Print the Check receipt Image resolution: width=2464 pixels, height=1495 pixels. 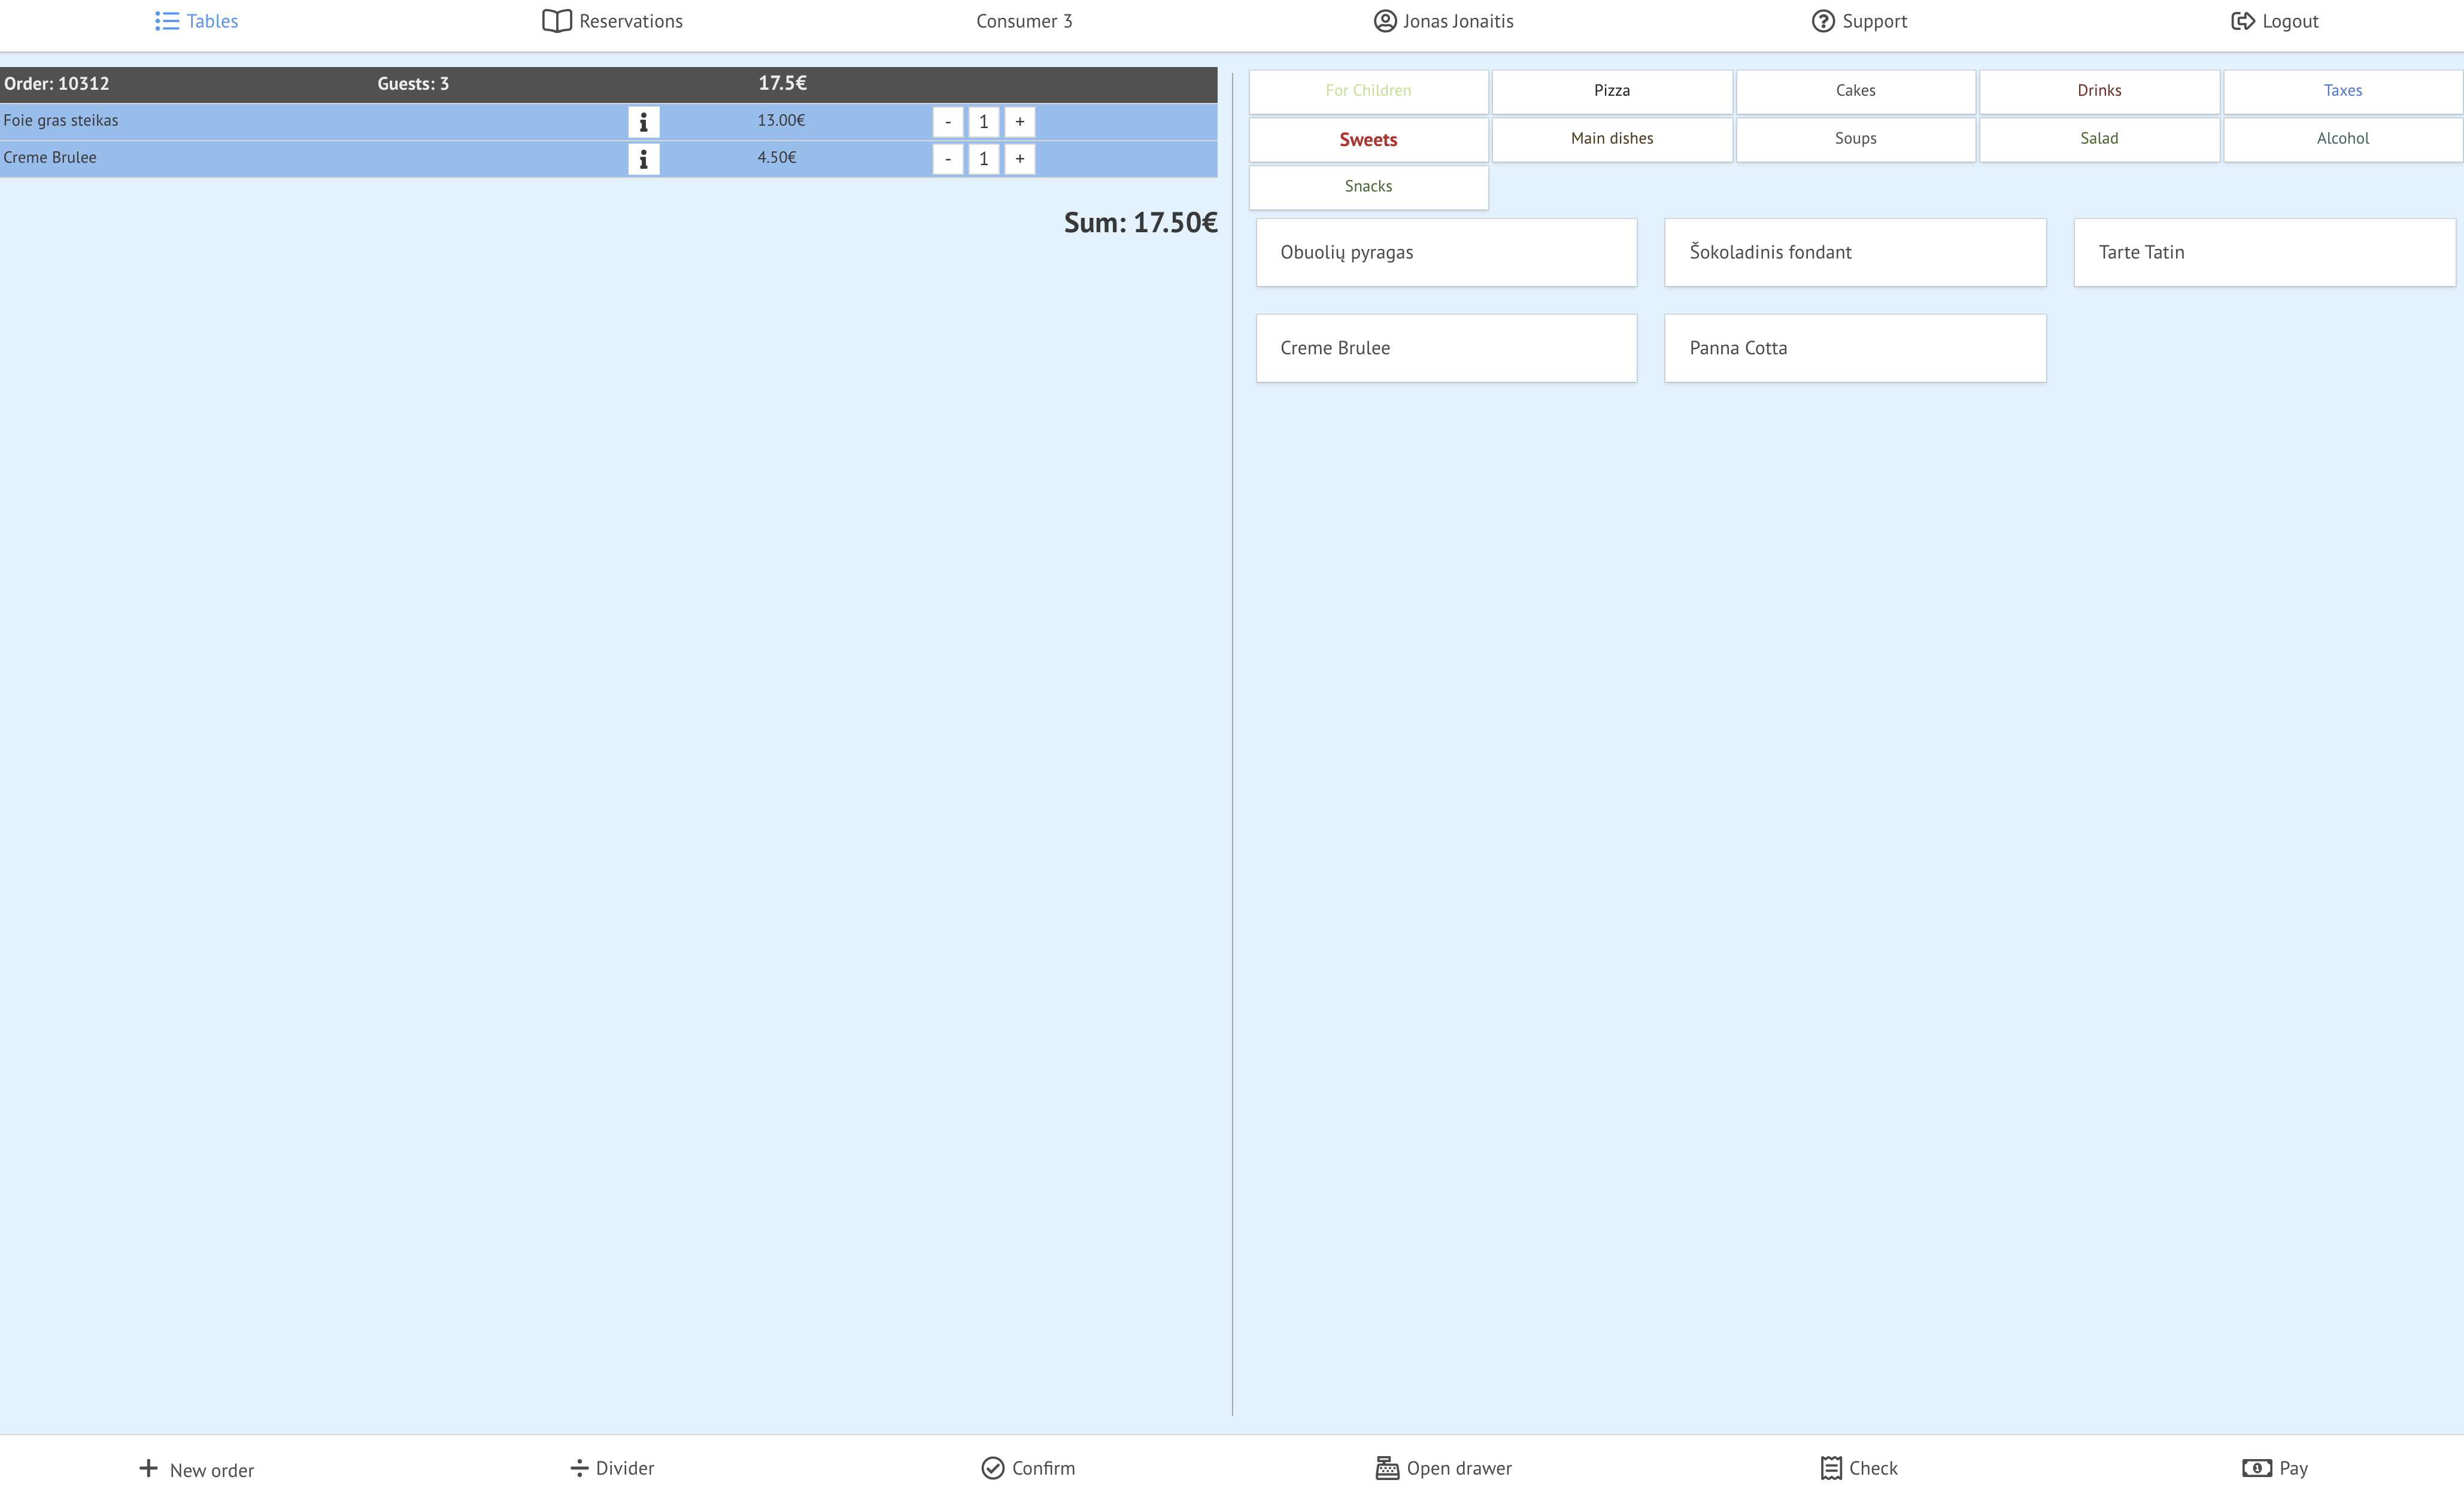coord(1859,1467)
